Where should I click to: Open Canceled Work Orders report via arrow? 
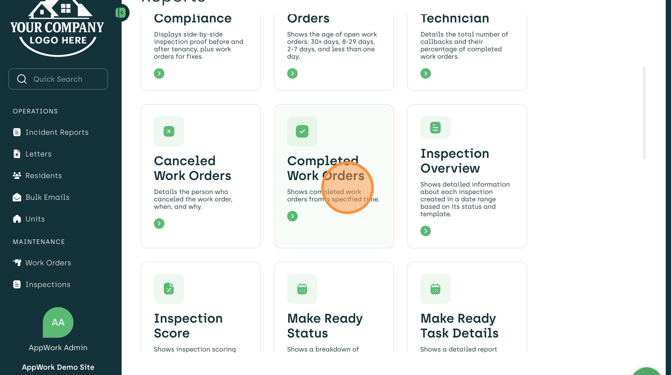[x=159, y=224]
